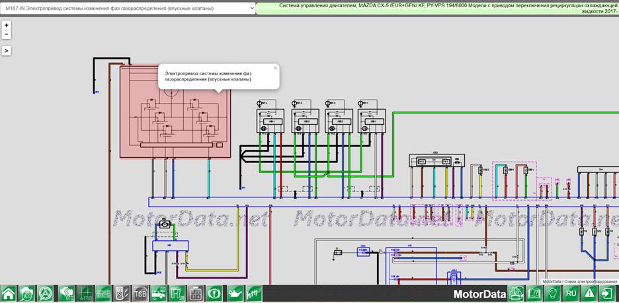Open the lightbulb tips icon

coord(553,294)
